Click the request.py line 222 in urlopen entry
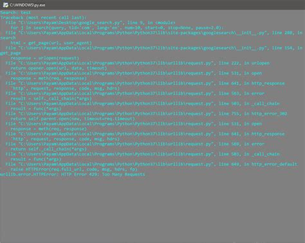 (x=137, y=63)
